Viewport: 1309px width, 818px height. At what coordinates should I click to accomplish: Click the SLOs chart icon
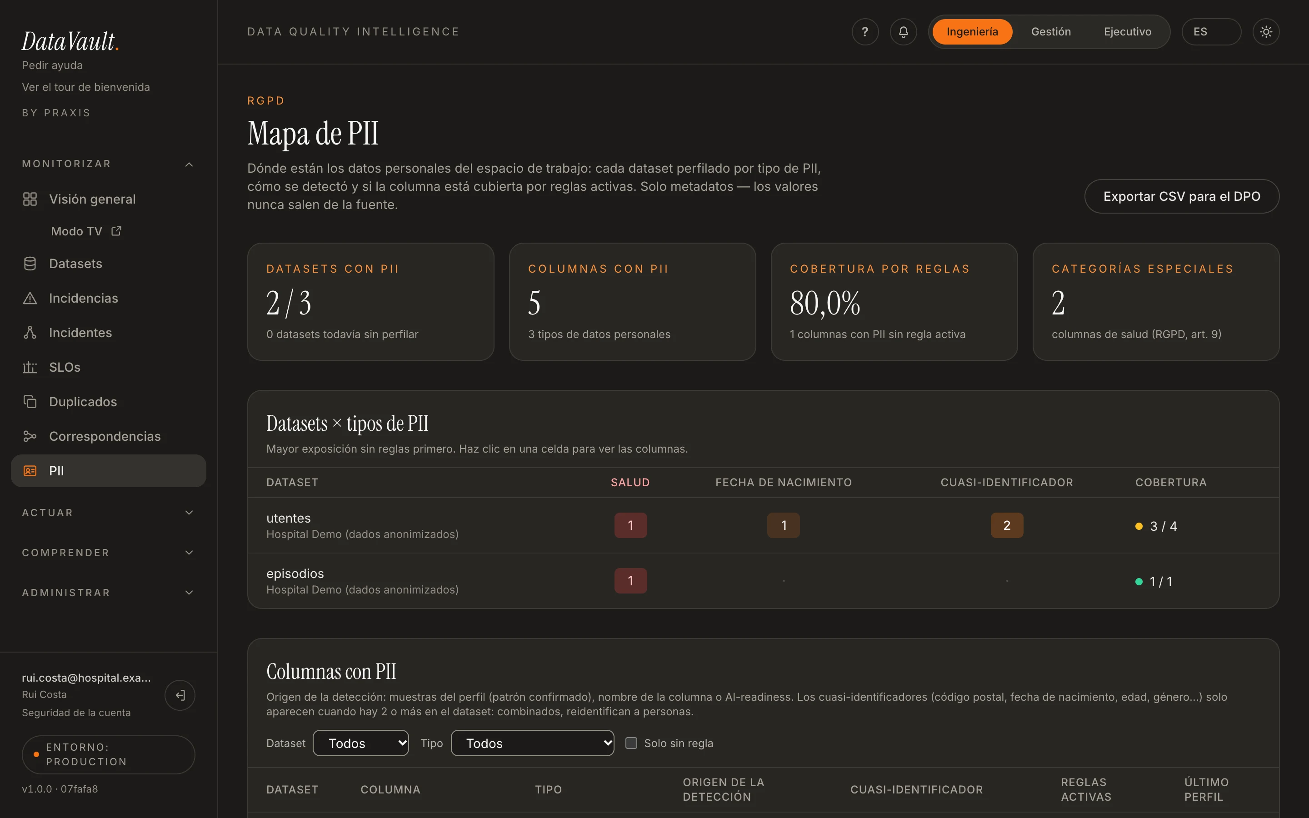(30, 367)
